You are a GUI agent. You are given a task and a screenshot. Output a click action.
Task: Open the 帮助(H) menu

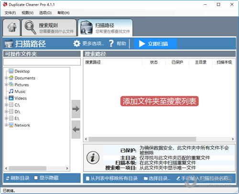point(64,13)
